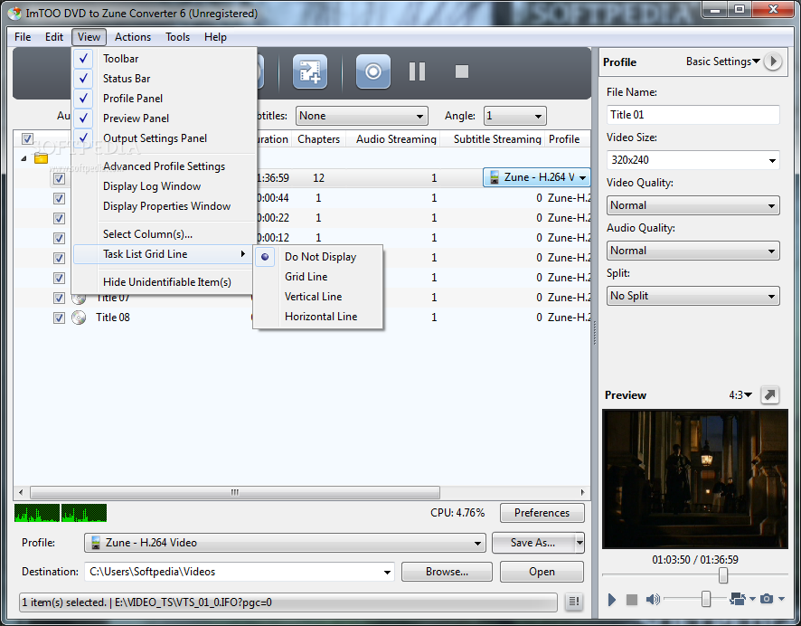Click the preview source selection icon
801x626 pixels.
[x=738, y=598]
